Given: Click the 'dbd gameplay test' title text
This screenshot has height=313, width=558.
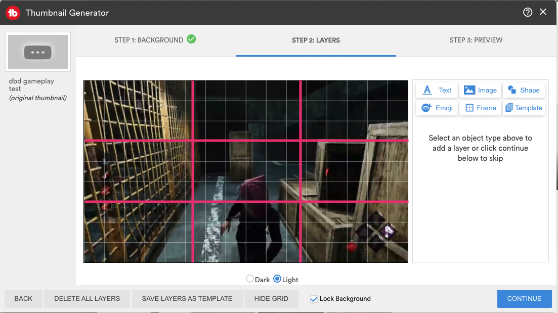Looking at the screenshot, I should pyautogui.click(x=31, y=85).
